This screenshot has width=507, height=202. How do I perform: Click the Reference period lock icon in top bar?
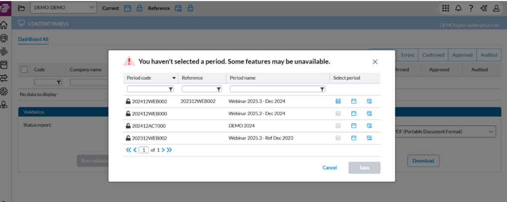(x=191, y=8)
